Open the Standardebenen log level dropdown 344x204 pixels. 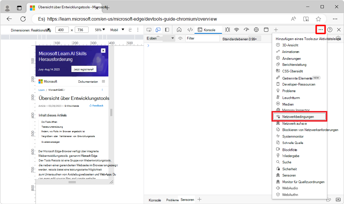pos(241,39)
